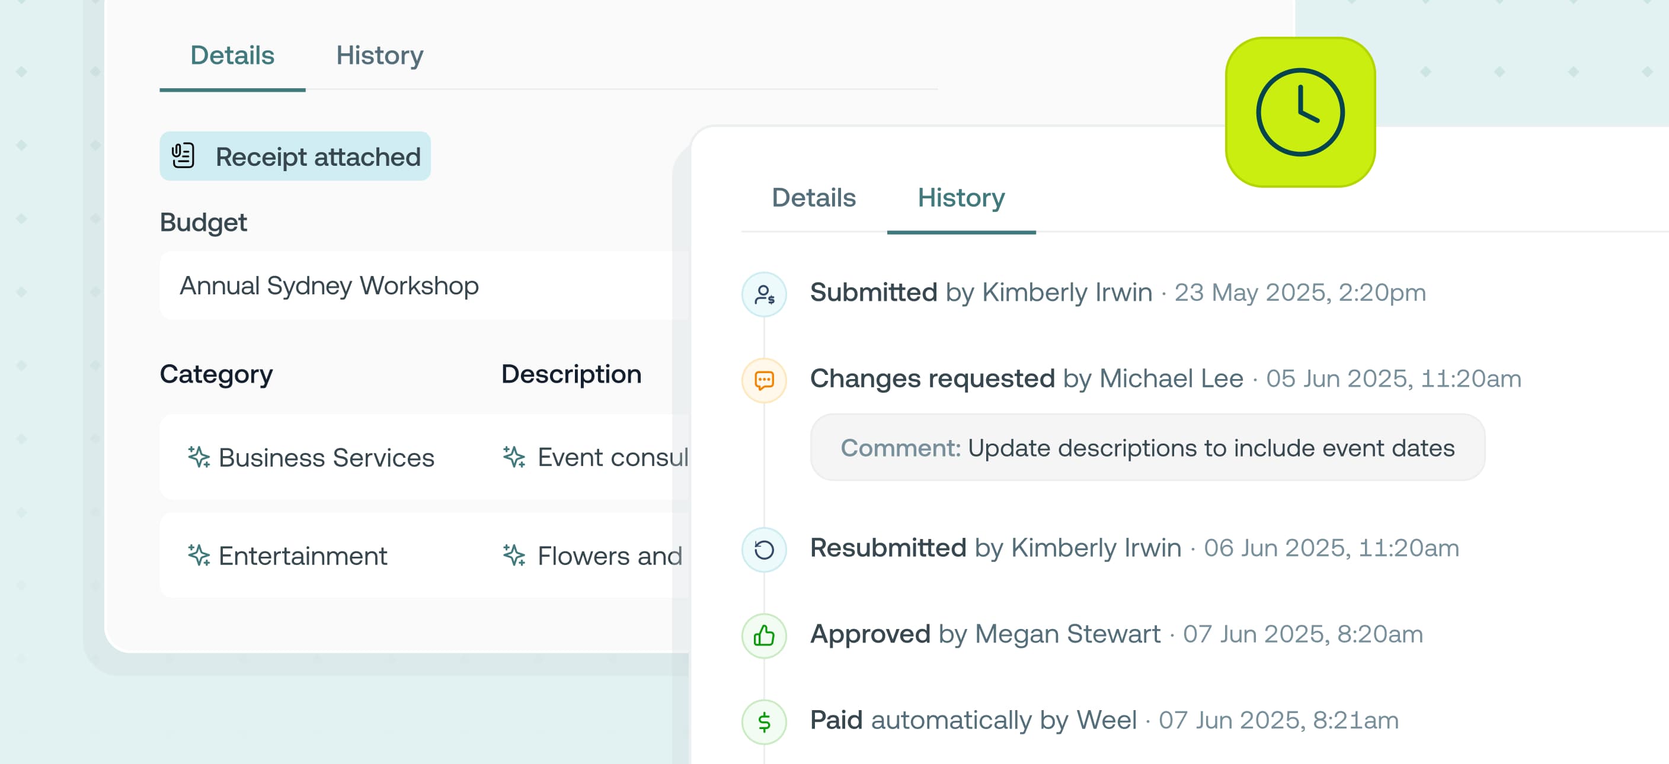The height and width of the screenshot is (764, 1669).
Task: Click the 07 Jun 2025, 8:20am timestamp
Action: tap(1303, 634)
